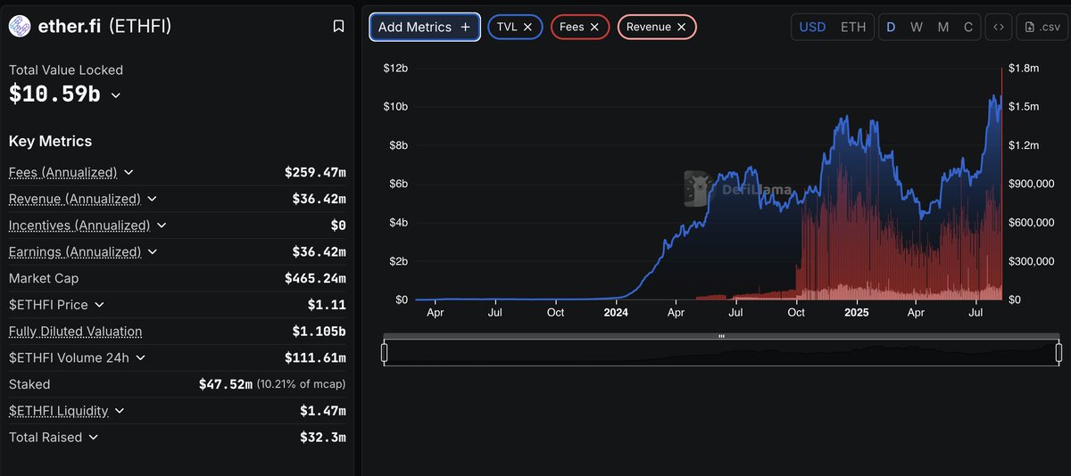Click the ether.fi logo icon

[20, 27]
